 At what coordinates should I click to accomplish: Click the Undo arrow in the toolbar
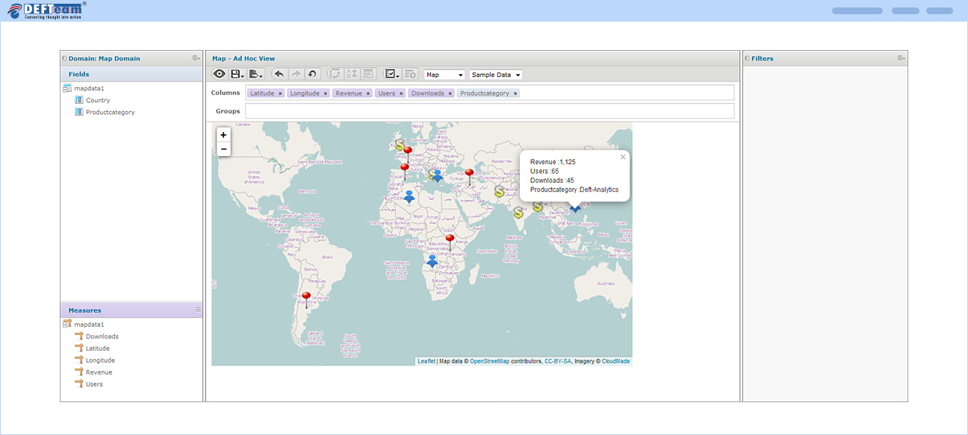click(279, 74)
